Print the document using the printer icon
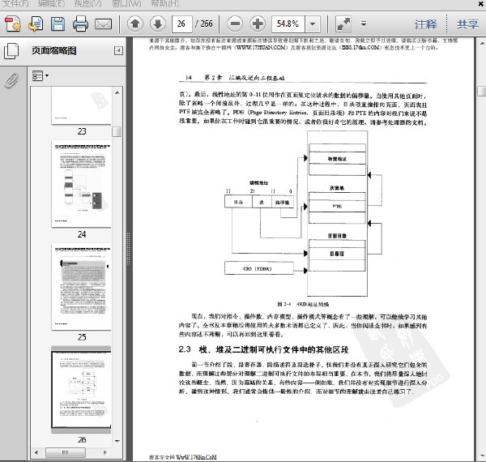The width and height of the screenshot is (486, 462). 80,24
